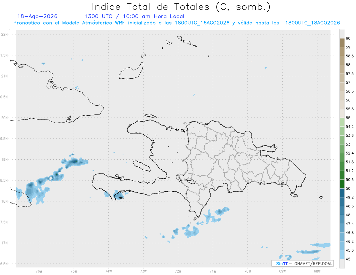Click the 20N latitude label
The width and height of the screenshot is (356, 275).
pos(5,118)
